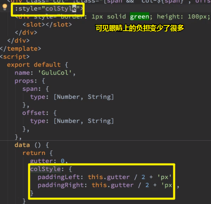Click the green color value in border style

point(139,17)
